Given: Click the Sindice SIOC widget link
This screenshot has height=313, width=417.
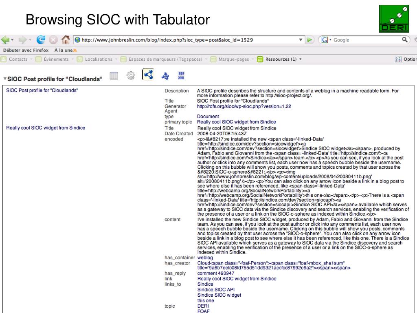Looking at the screenshot, I should (x=219, y=295).
